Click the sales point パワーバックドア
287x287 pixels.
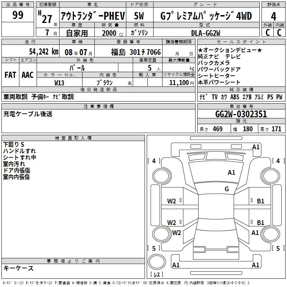pos(219,69)
